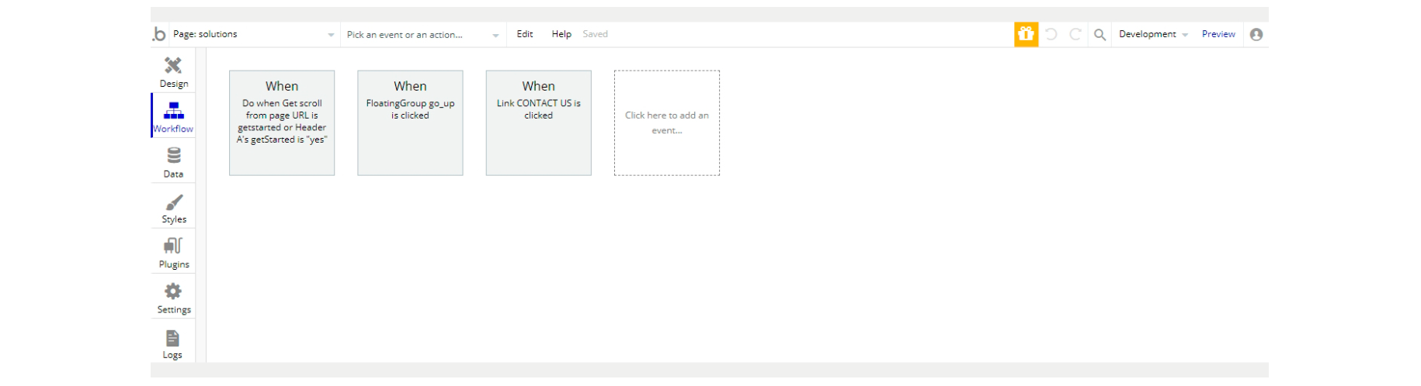Open the Data tab icon

tap(173, 155)
